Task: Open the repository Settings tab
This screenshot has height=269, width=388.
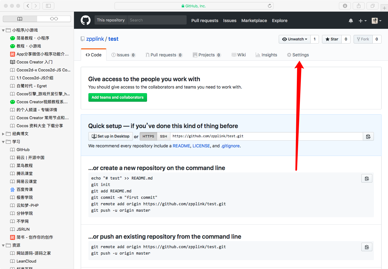Action: click(297, 55)
